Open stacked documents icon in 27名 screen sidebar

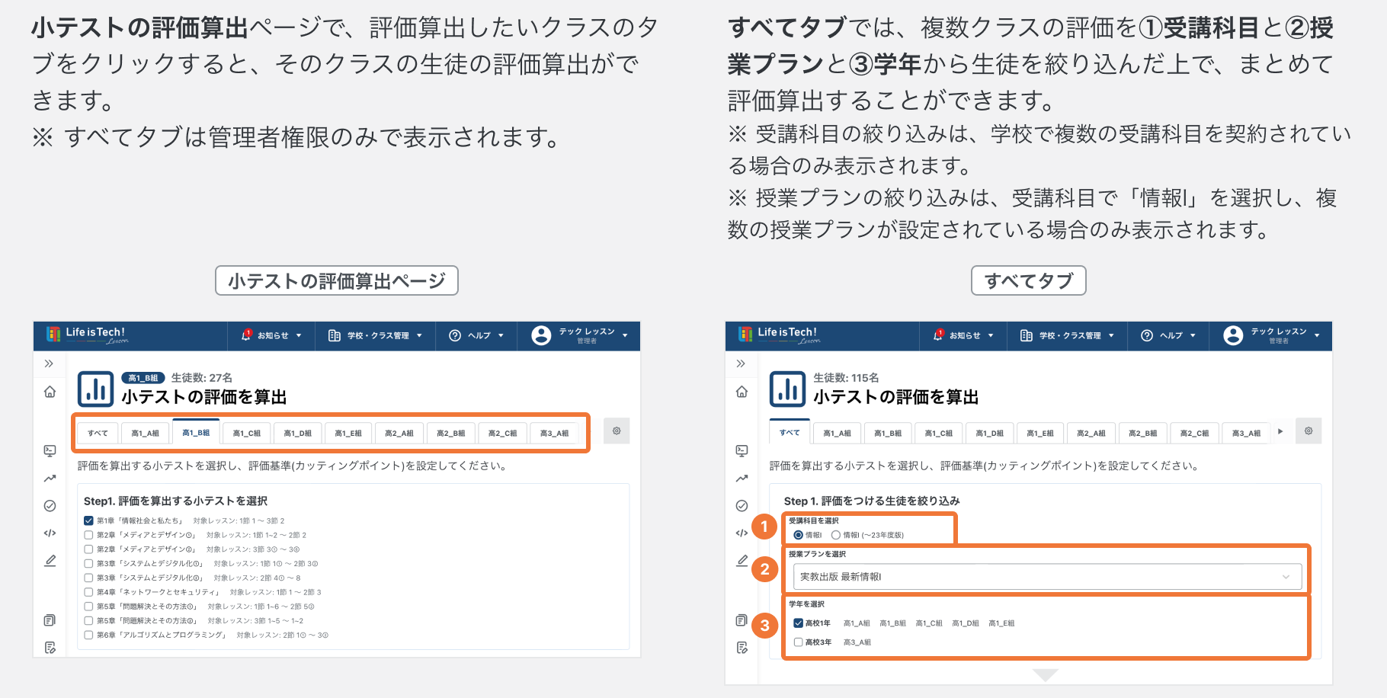point(50,620)
